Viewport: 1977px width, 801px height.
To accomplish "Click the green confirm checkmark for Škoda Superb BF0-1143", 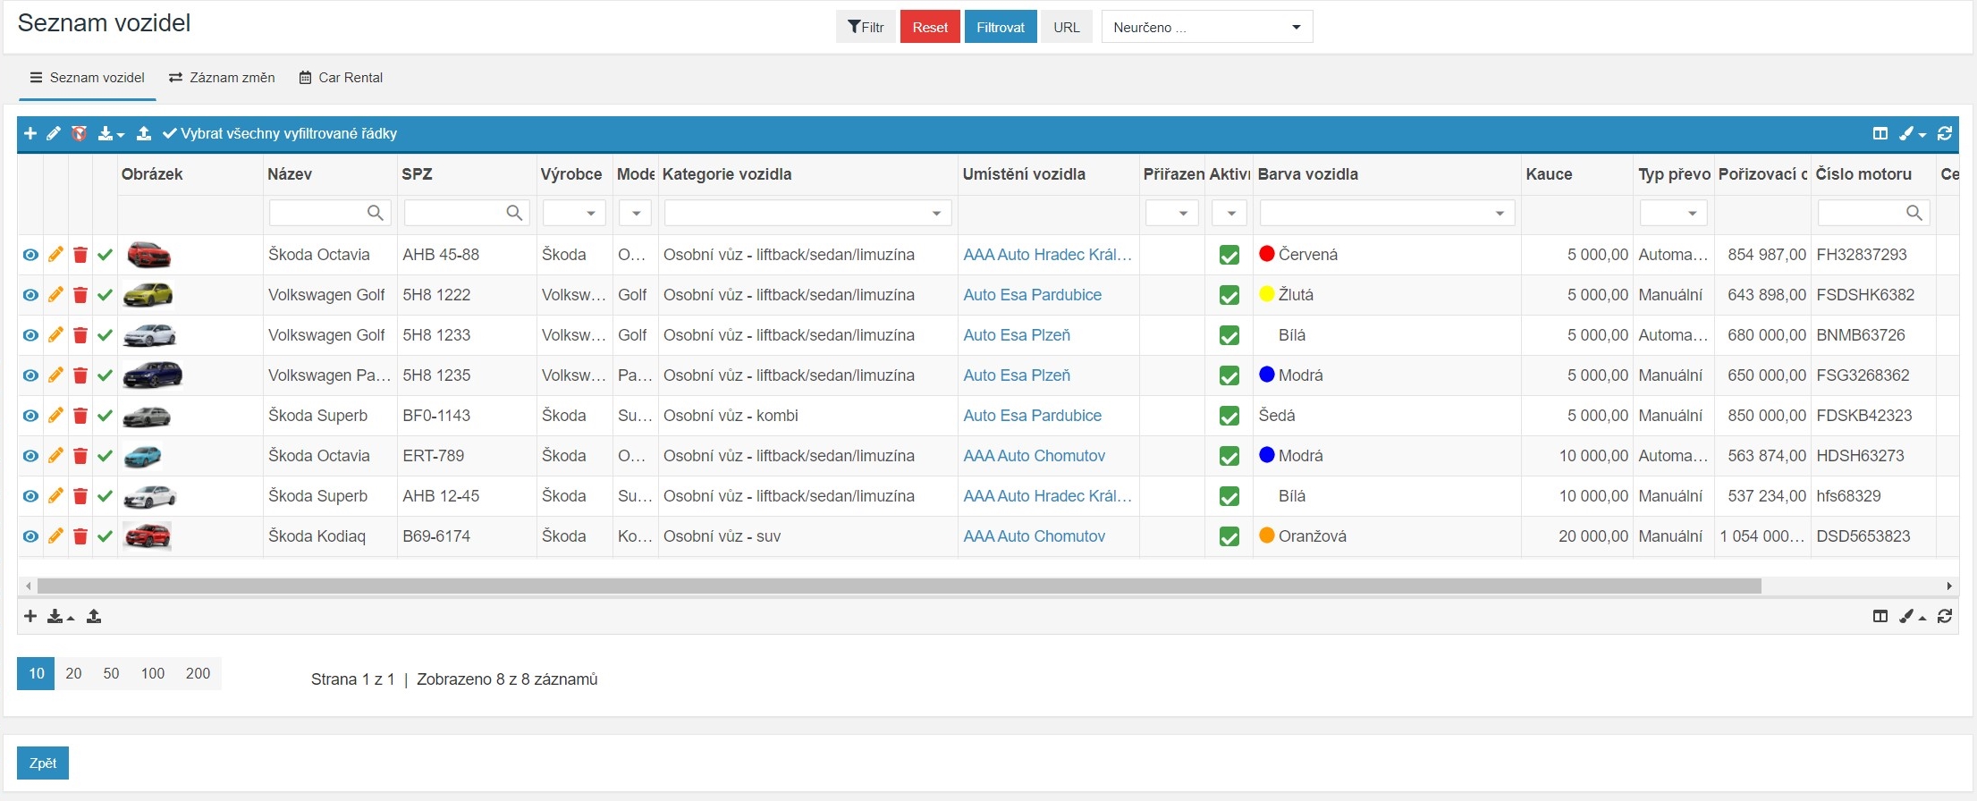I will tap(105, 416).
